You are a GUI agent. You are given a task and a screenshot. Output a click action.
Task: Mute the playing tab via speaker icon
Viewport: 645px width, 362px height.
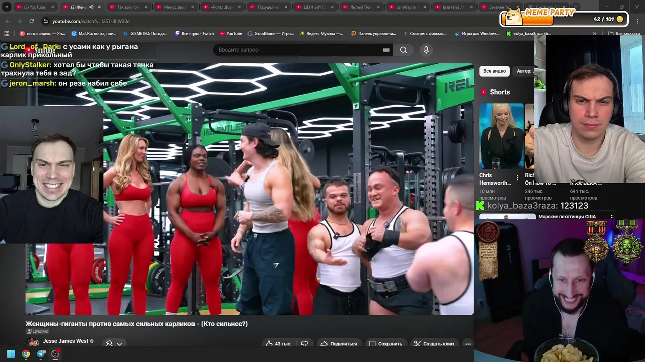tap(91, 7)
